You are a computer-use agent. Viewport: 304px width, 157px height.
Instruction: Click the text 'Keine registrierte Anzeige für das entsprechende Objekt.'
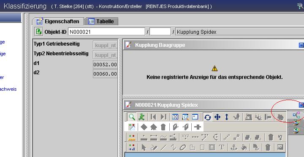[x=214, y=77]
